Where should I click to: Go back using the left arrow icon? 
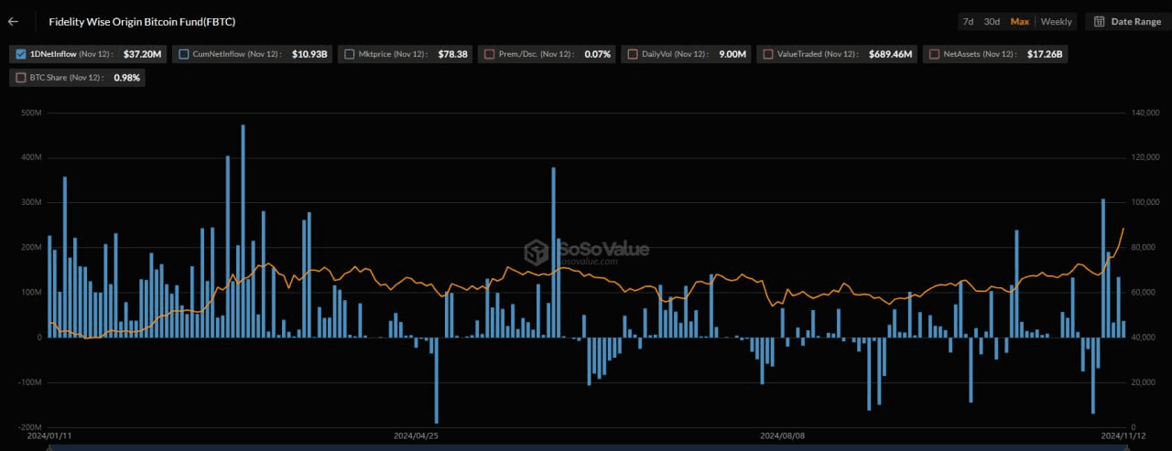pyautogui.click(x=13, y=21)
